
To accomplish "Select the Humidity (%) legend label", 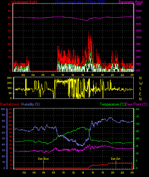I will (x=30, y=104).
